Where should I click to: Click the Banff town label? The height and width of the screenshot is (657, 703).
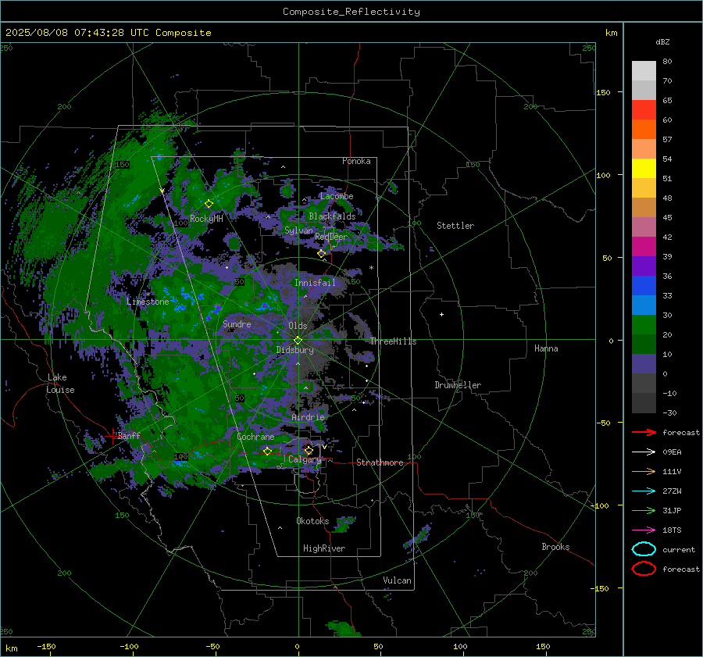coord(129,436)
